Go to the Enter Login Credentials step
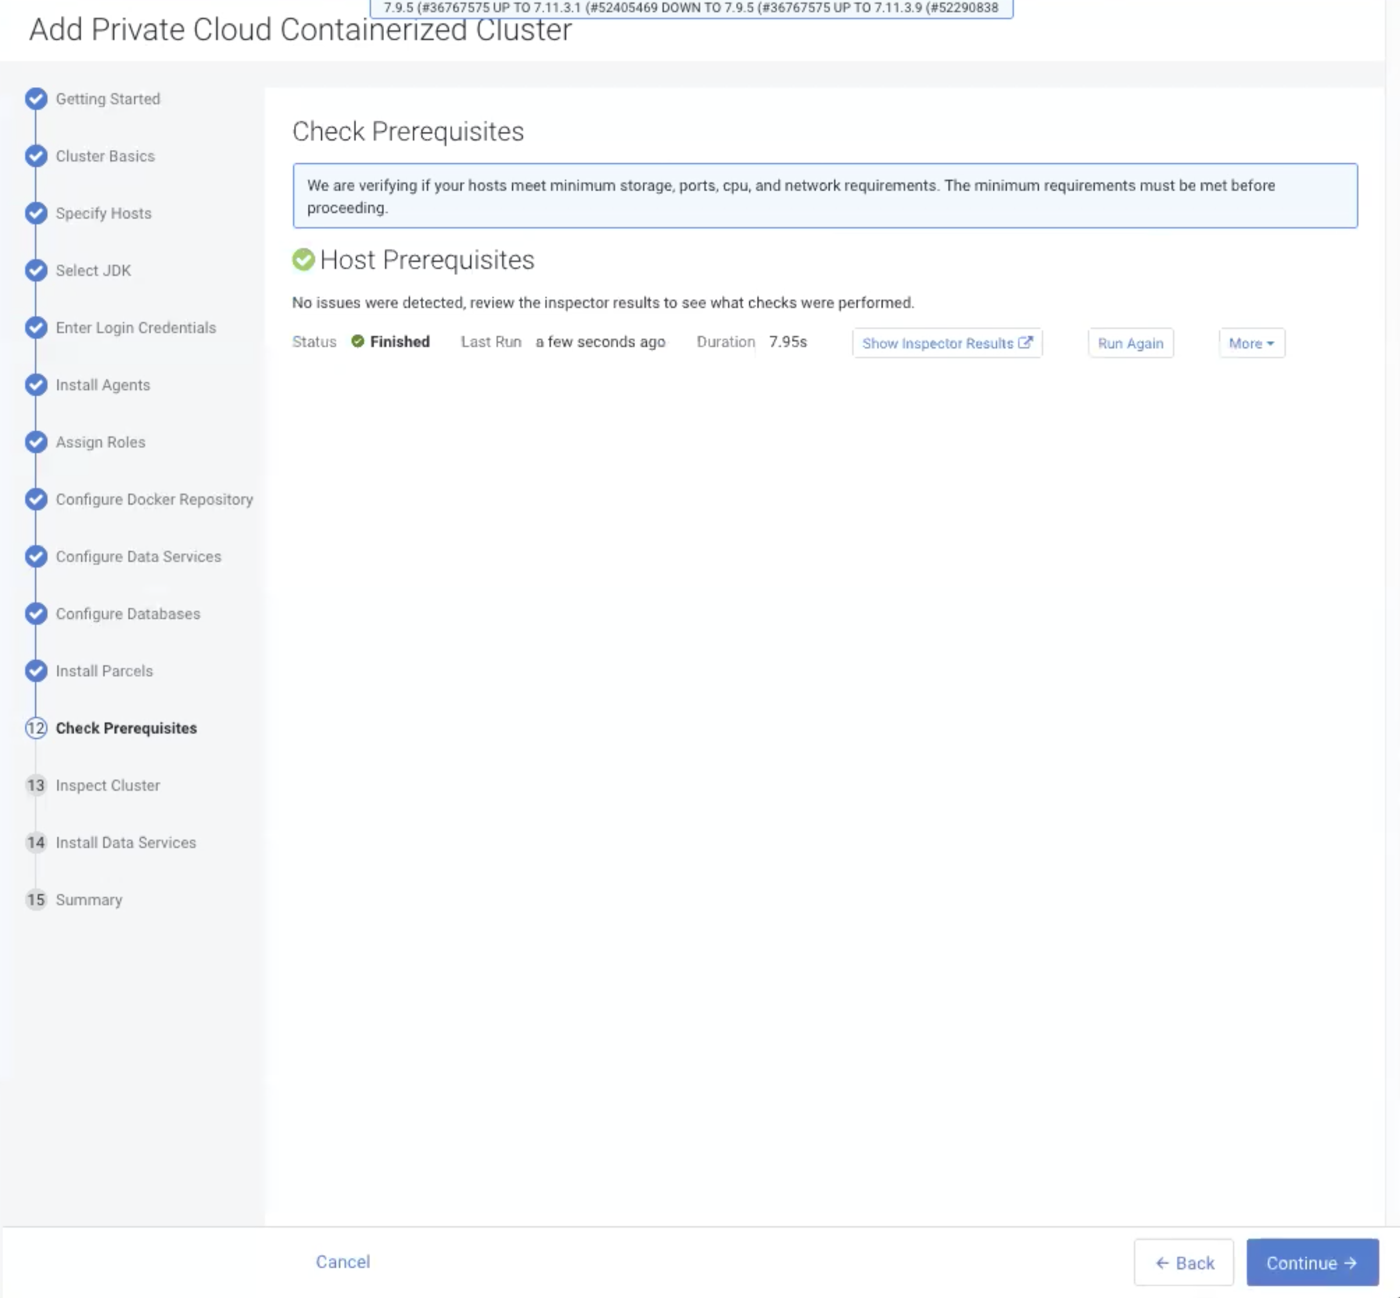This screenshot has height=1298, width=1400. pyautogui.click(x=136, y=327)
